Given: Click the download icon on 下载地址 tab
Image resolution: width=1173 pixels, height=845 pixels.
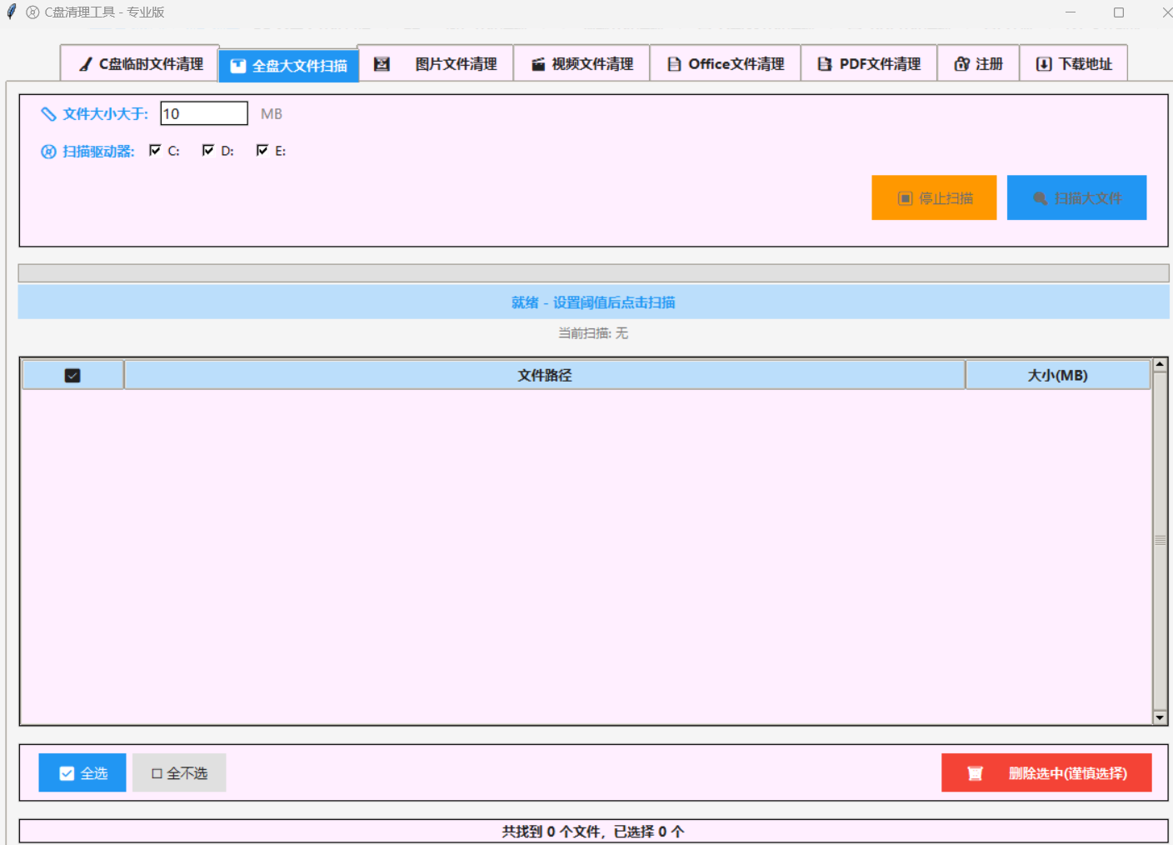Looking at the screenshot, I should 1043,64.
